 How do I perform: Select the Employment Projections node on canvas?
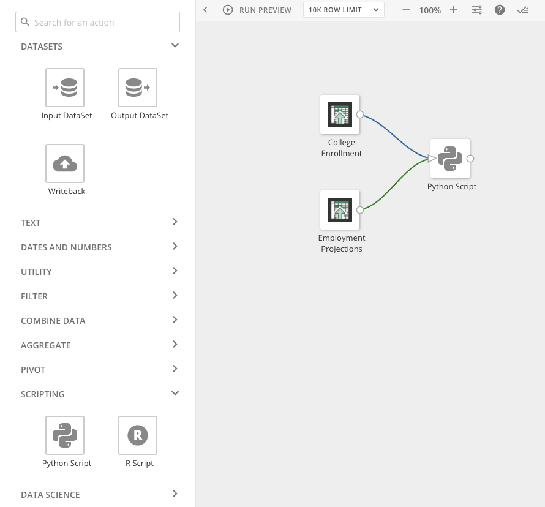[340, 210]
